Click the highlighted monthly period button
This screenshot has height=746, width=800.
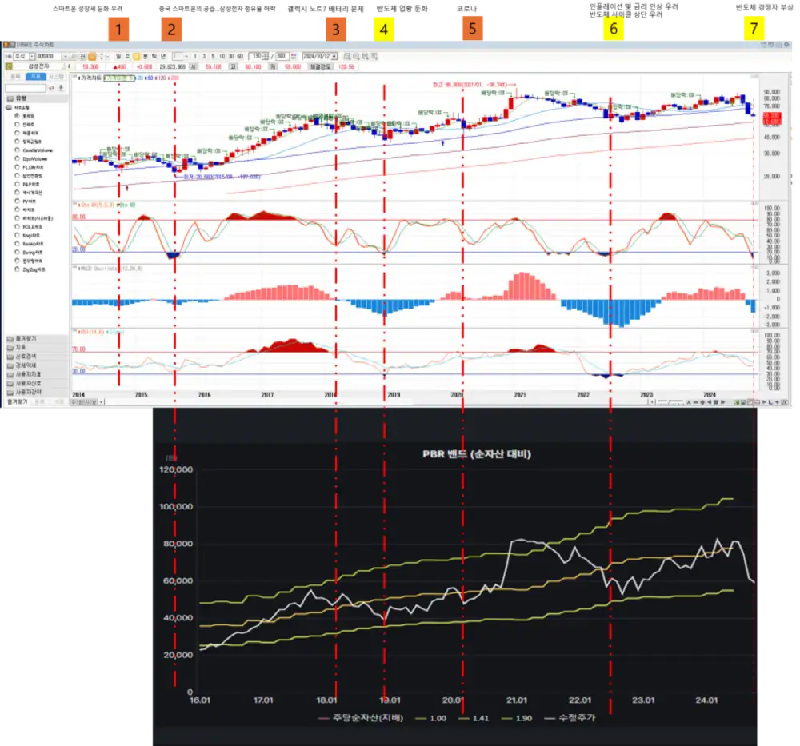click(137, 56)
